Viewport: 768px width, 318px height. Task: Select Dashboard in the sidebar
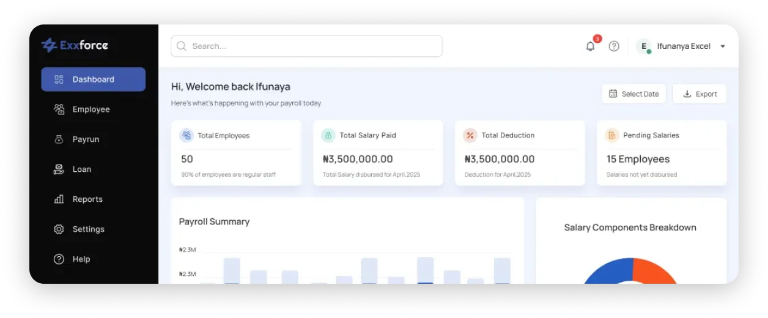93,79
